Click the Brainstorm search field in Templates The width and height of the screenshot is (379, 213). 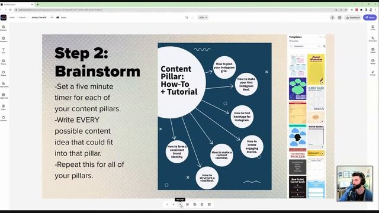coord(306,46)
